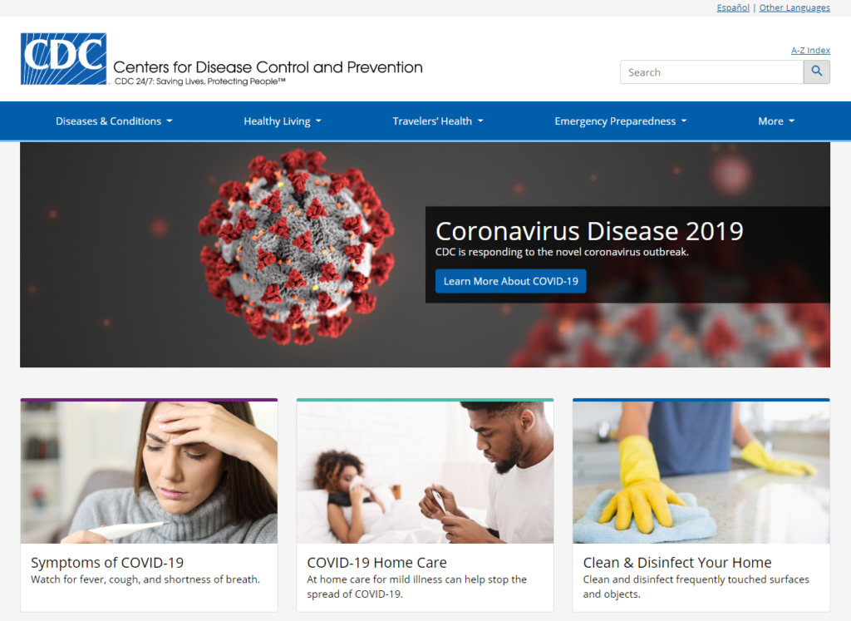Open Clean & Disinfect Your Home title
The width and height of the screenshot is (851, 621).
[676, 562]
